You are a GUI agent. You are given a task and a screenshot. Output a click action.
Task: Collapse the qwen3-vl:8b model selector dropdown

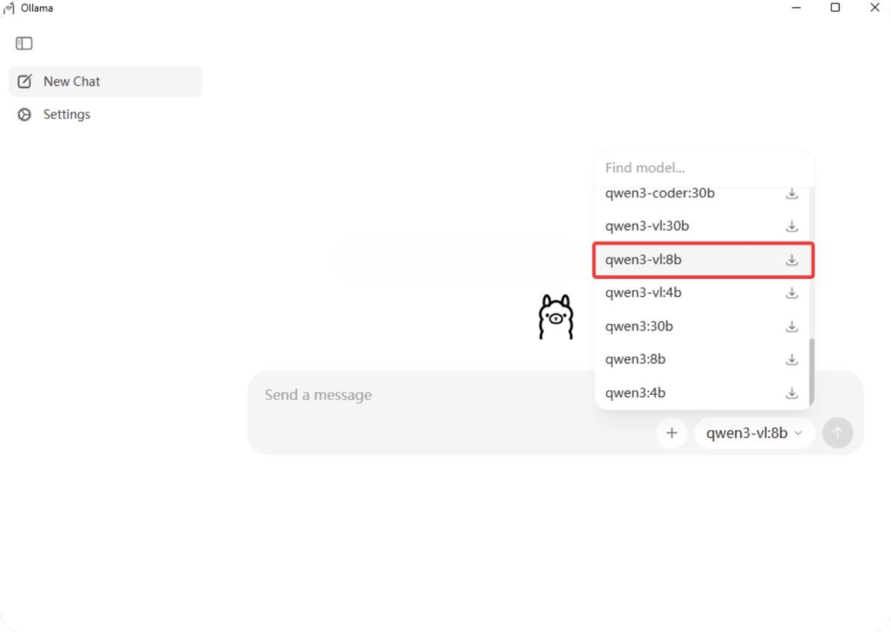click(x=754, y=433)
